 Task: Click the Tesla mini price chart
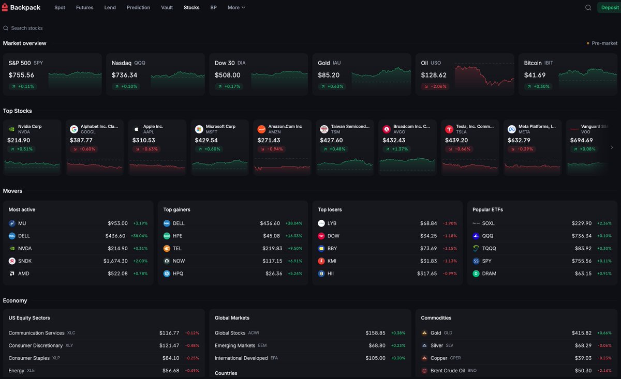(470, 165)
